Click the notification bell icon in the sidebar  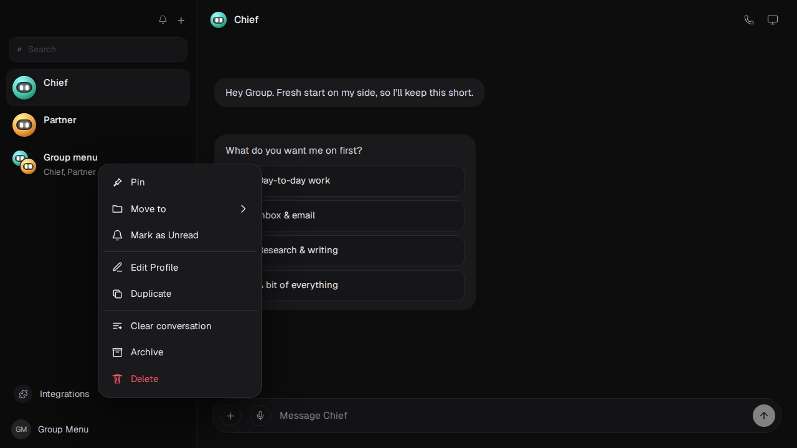point(163,20)
